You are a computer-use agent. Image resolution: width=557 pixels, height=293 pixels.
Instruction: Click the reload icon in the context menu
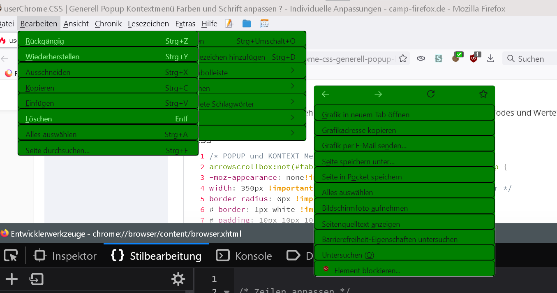tap(431, 94)
